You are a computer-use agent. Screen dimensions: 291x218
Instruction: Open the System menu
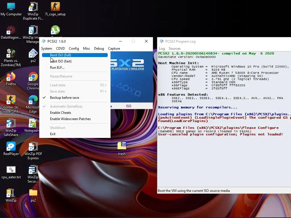tap(46, 48)
